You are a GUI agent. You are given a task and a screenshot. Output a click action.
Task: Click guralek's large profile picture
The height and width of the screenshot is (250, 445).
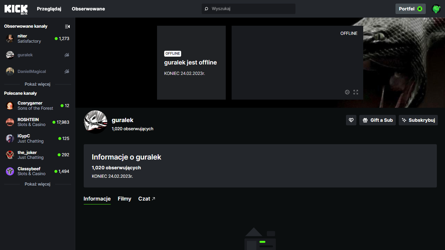pos(96,122)
